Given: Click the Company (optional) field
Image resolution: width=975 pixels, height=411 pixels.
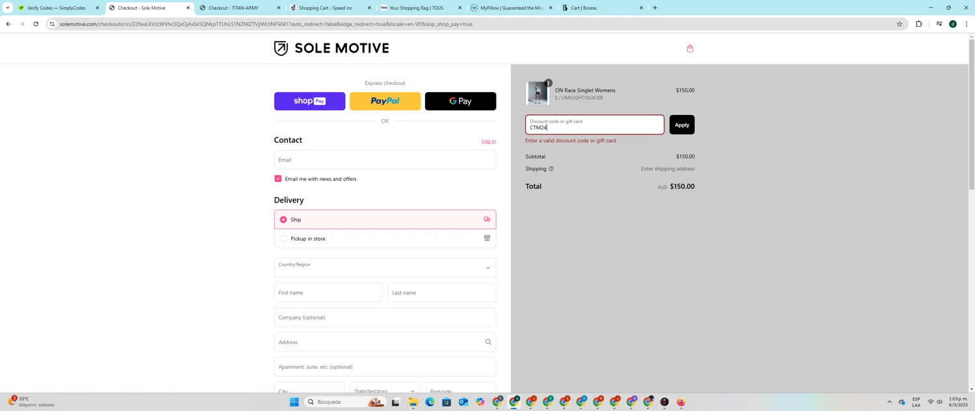Looking at the screenshot, I should [x=385, y=318].
